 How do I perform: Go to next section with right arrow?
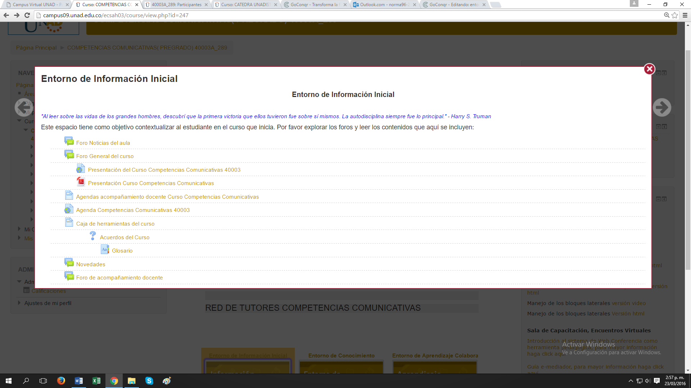coord(662,107)
